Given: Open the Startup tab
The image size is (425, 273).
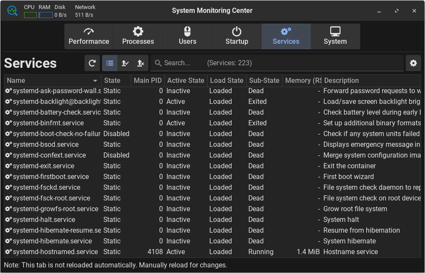Looking at the screenshot, I should tap(237, 36).
